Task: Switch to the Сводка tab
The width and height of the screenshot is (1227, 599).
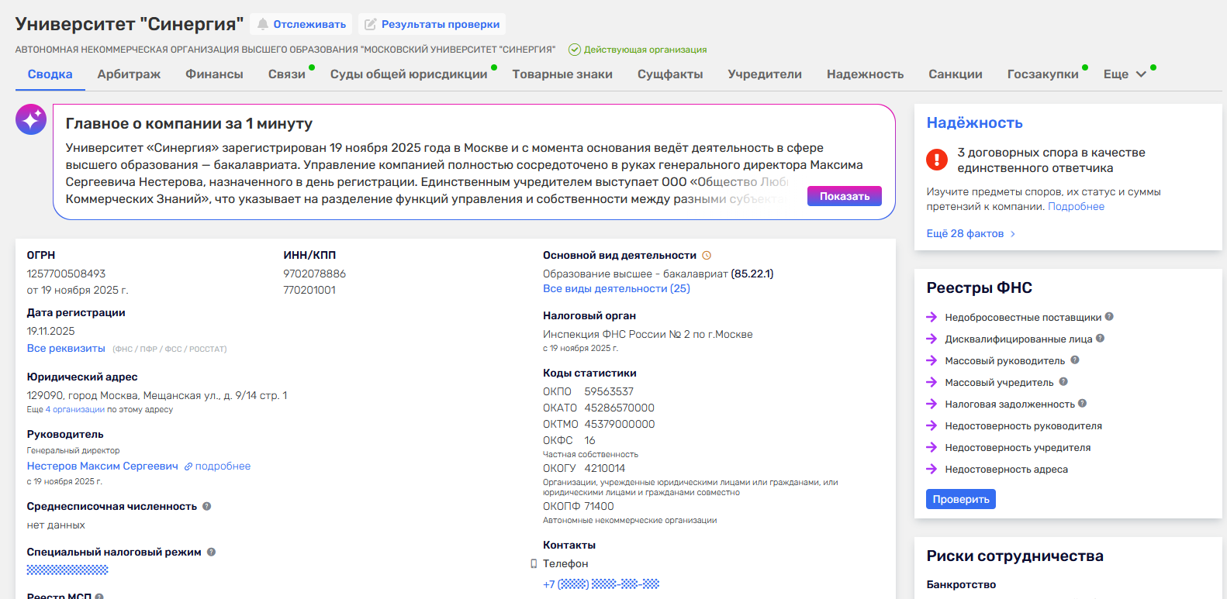Action: pyautogui.click(x=50, y=74)
